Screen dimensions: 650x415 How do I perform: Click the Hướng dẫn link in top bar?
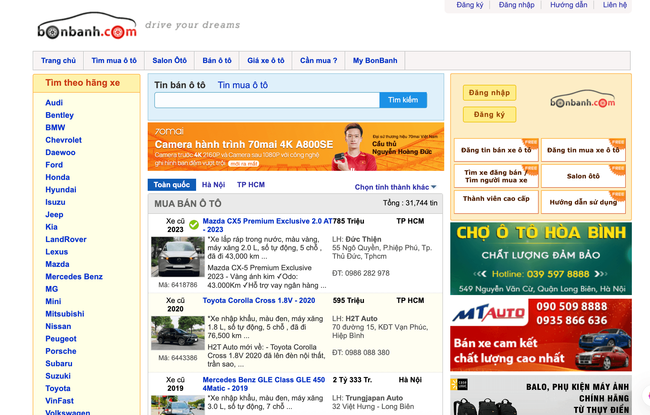569,5
